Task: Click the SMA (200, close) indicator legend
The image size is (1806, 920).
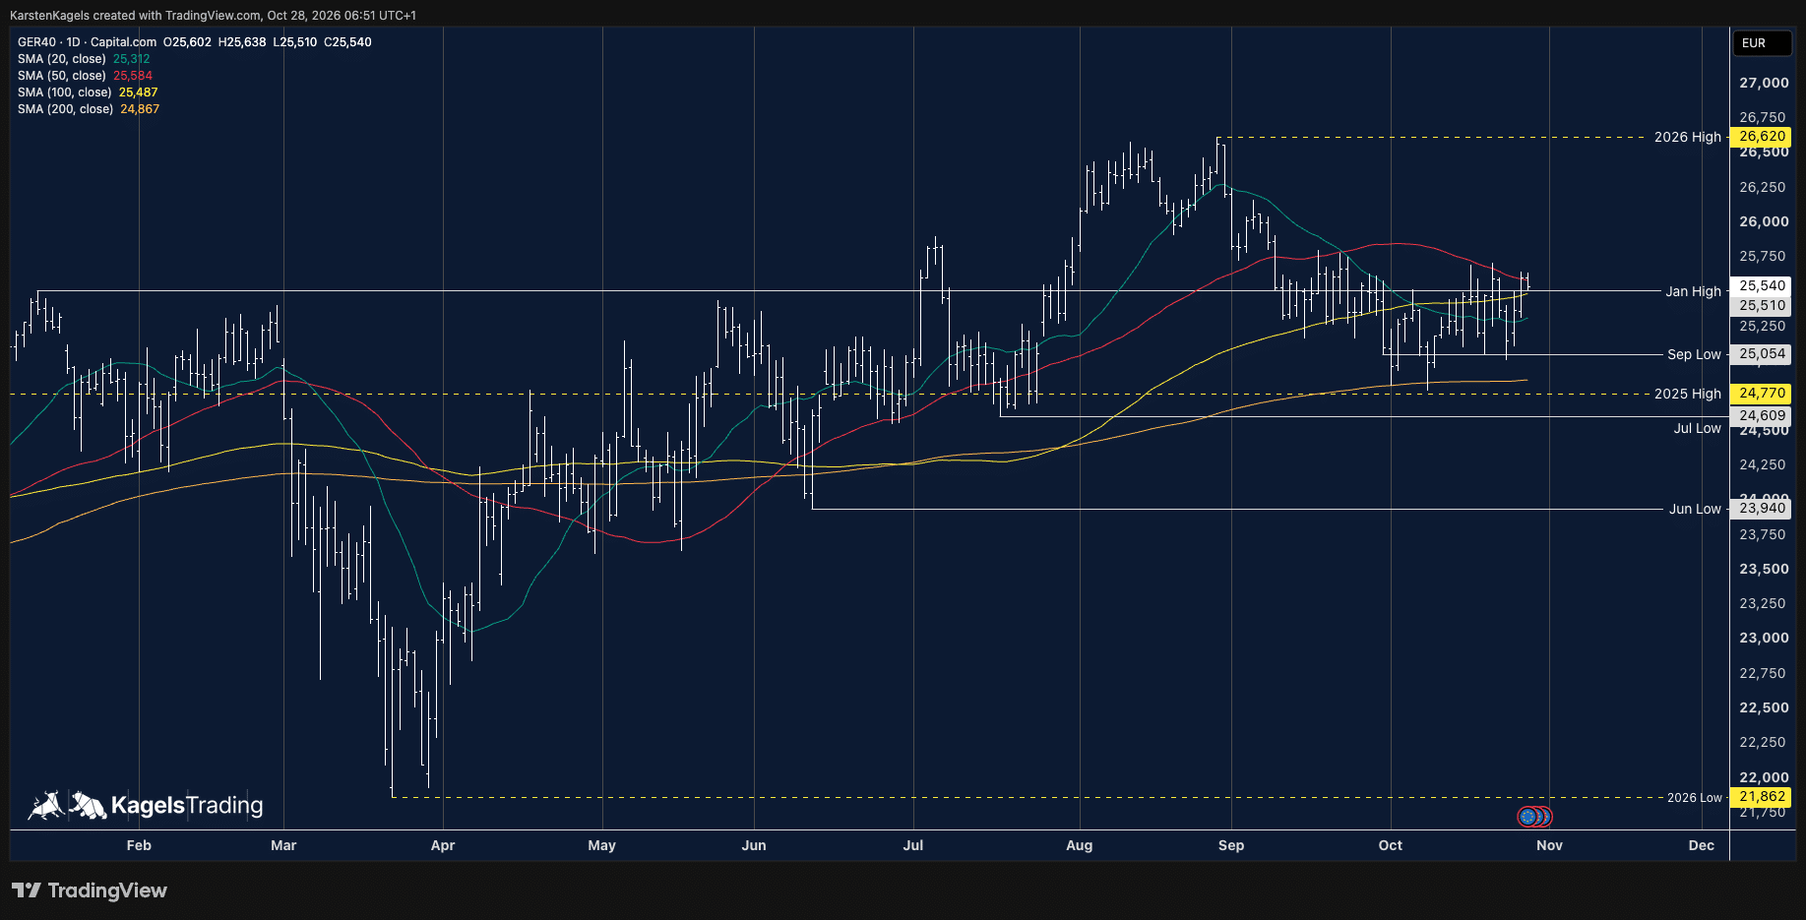Action: click(89, 109)
